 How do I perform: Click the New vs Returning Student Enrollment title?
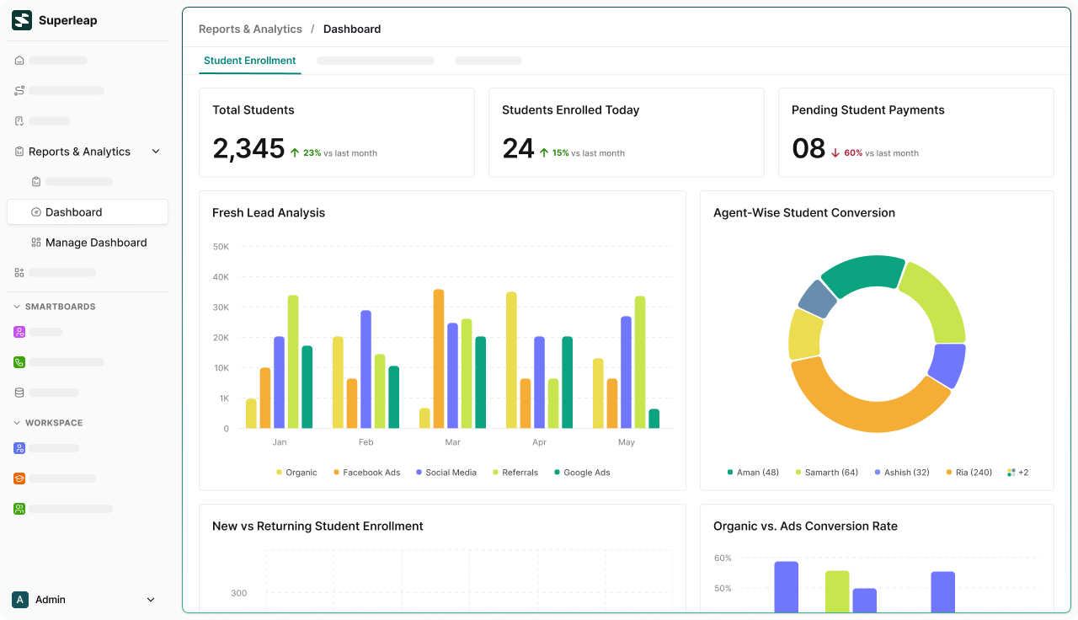point(318,526)
